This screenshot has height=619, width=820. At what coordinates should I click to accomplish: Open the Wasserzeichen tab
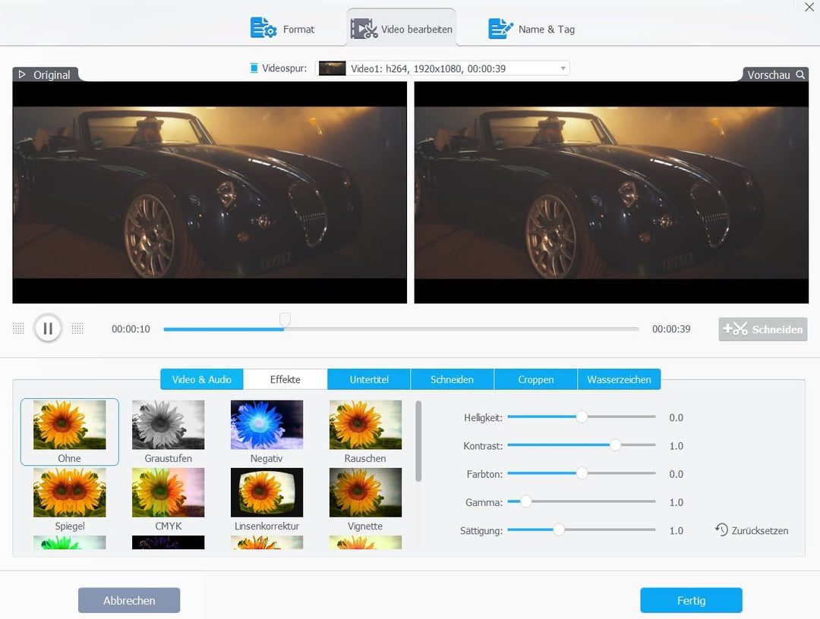(x=619, y=379)
